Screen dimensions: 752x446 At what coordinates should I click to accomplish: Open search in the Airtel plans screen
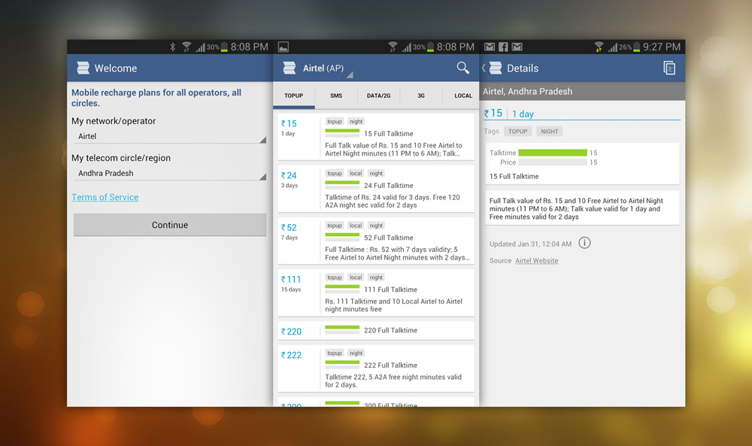click(462, 68)
